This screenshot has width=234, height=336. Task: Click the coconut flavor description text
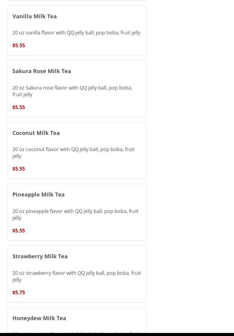[x=73, y=152]
